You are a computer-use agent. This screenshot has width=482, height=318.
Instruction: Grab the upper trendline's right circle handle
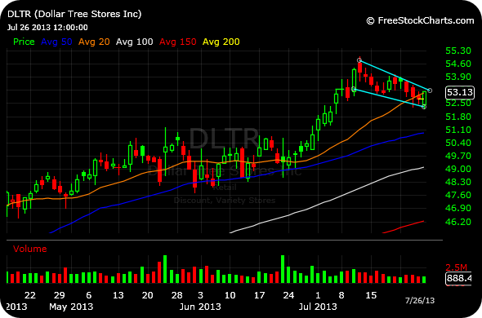tap(430, 91)
